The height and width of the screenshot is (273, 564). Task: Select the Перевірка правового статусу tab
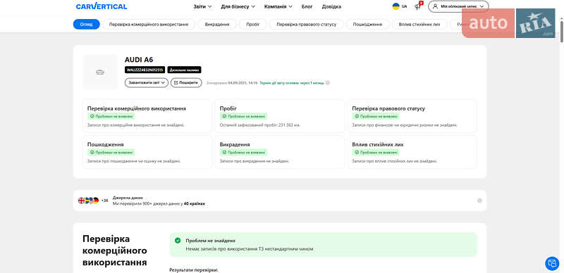click(306, 25)
